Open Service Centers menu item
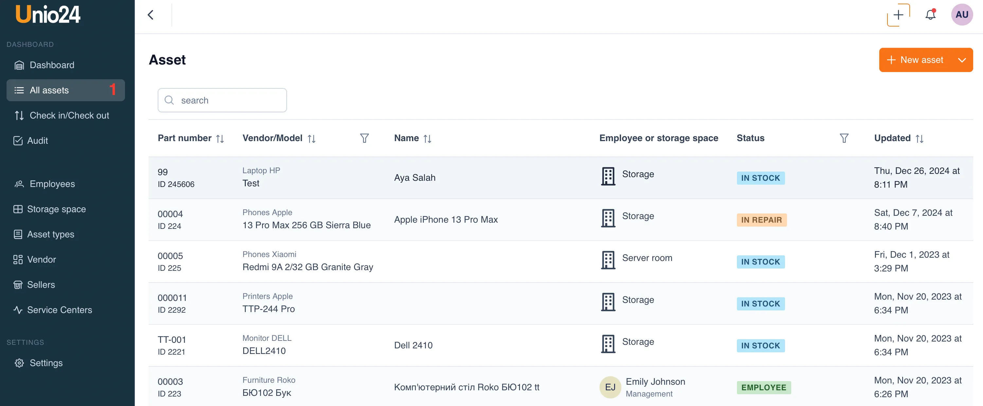 [x=59, y=310]
